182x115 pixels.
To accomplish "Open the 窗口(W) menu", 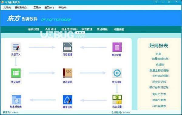I will click(x=49, y=8).
